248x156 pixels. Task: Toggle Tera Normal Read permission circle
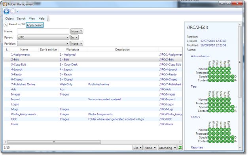click(210, 100)
